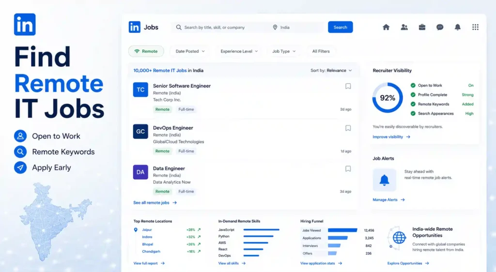Open My Network people icon
Viewport: 496px width, 272px height.
click(x=404, y=27)
